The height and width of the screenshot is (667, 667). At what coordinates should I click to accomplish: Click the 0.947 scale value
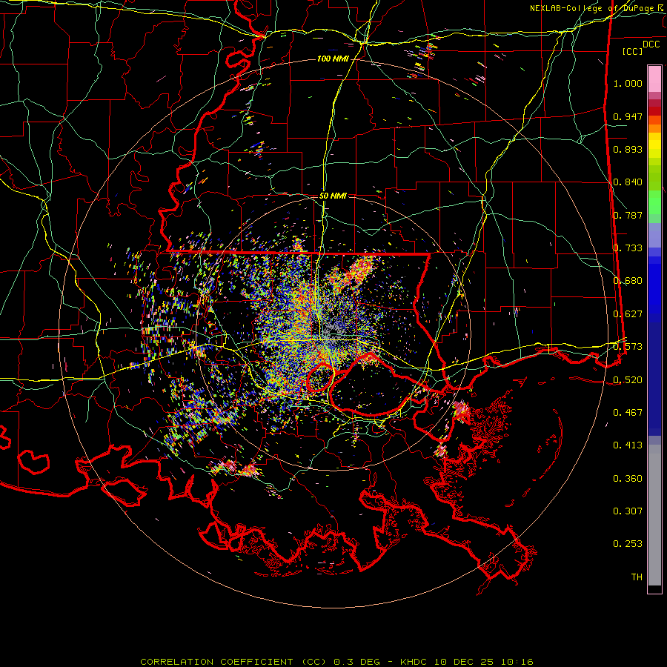[x=628, y=116]
